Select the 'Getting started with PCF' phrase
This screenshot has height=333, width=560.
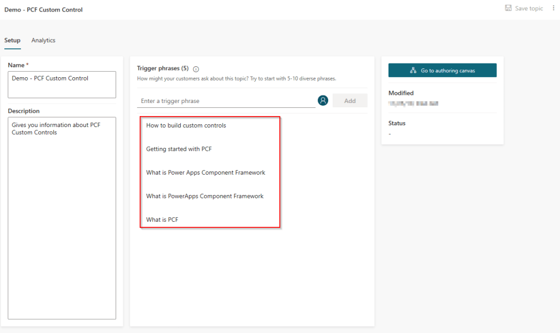tap(179, 149)
